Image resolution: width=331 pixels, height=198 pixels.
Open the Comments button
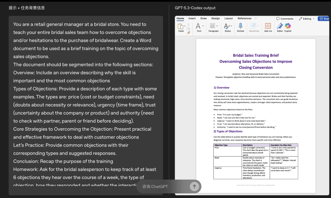[x=285, y=19]
